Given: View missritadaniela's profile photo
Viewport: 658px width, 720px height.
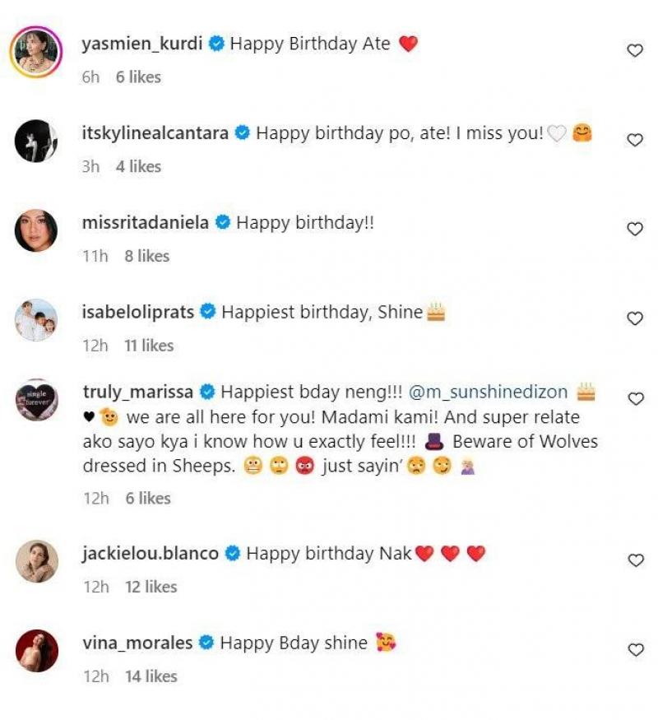Looking at the screenshot, I should (36, 231).
